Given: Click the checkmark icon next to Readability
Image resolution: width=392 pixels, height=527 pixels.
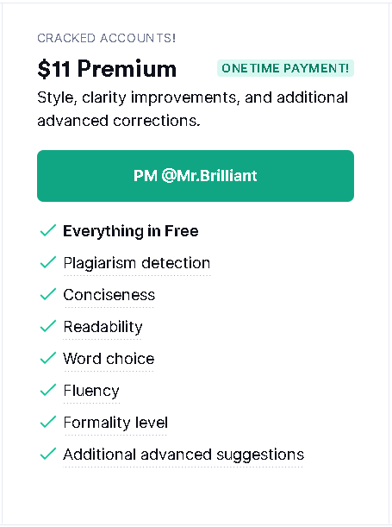Looking at the screenshot, I should click(x=47, y=326).
